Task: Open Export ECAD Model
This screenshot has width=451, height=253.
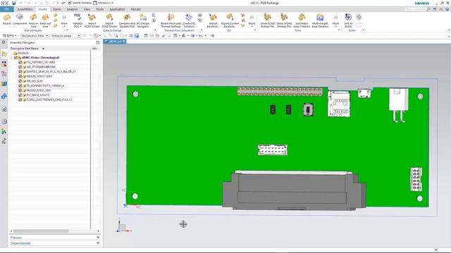Action: point(109,20)
